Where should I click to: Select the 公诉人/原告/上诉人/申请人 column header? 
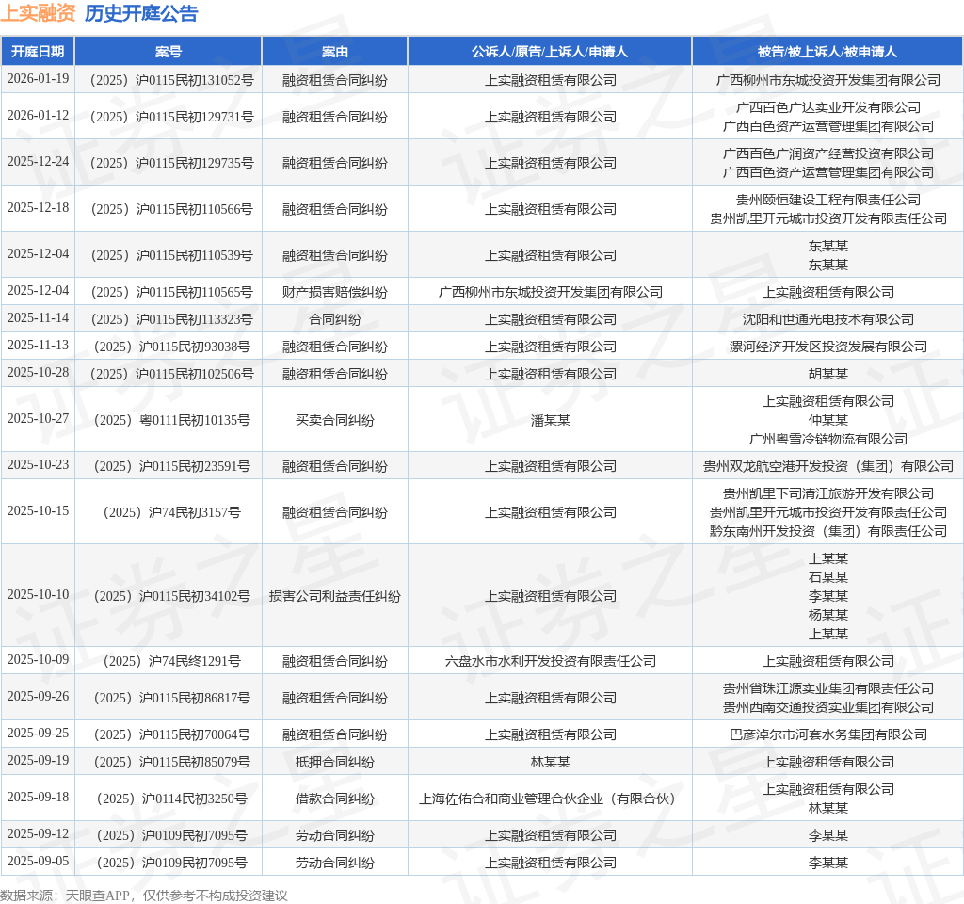click(550, 52)
